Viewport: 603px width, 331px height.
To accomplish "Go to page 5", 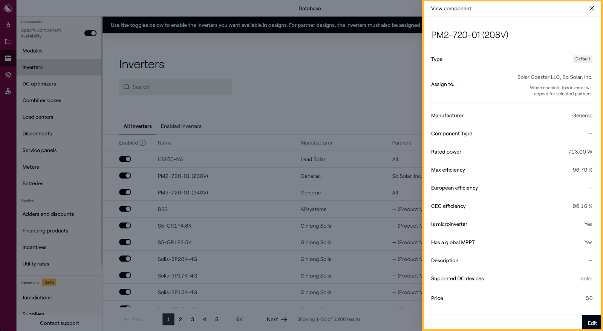I will tap(217, 319).
